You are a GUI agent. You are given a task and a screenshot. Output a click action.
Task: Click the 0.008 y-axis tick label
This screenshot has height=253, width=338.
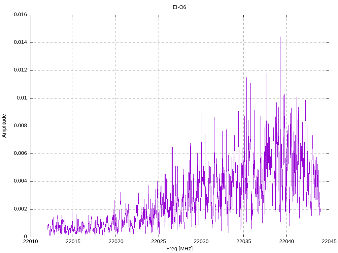[20, 126]
